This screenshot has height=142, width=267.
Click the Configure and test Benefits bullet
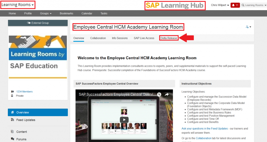coord(203,122)
